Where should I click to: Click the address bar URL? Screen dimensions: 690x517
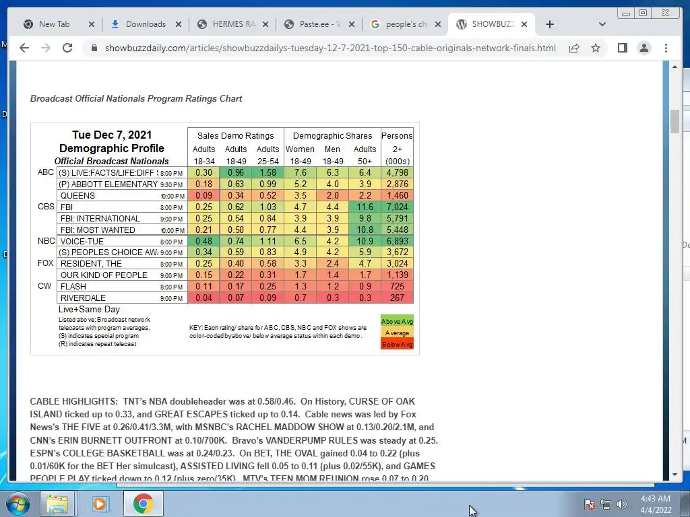click(x=330, y=48)
